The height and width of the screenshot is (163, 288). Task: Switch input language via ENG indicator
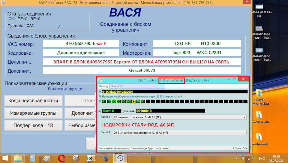[262, 158]
